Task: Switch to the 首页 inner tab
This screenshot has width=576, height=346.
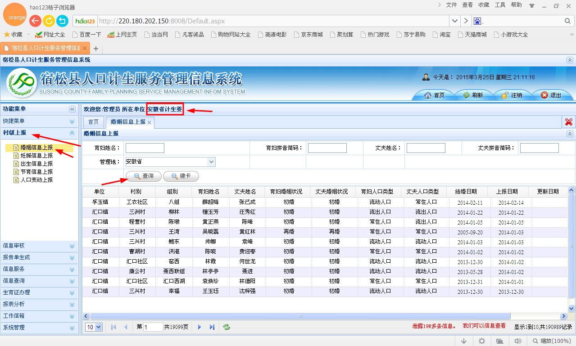Action: [x=93, y=122]
